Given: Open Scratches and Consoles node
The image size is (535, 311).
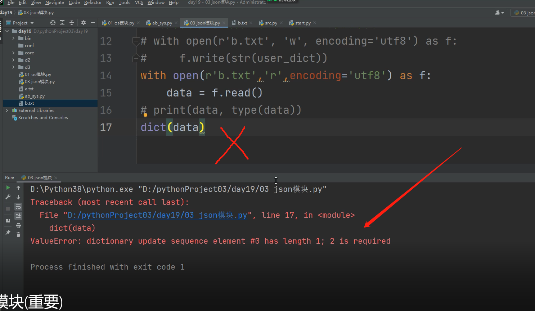Looking at the screenshot, I should pos(43,118).
